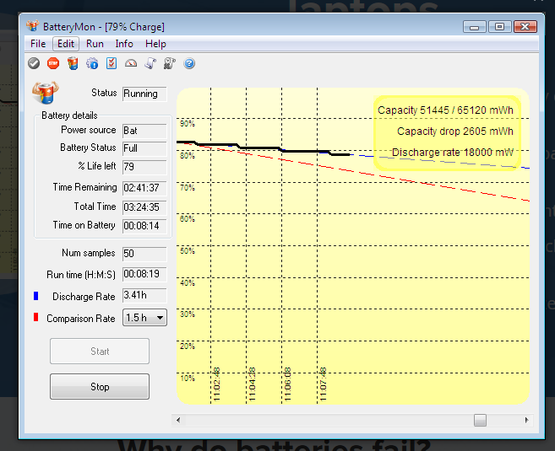Viewport: 555px width, 451px height.
Task: Click the Capacity drop 2605 mWh text
Action: 455,132
